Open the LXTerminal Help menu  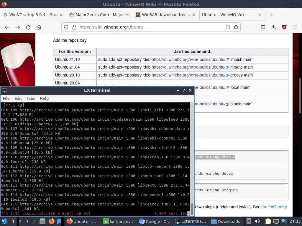pyautogui.click(x=44, y=98)
